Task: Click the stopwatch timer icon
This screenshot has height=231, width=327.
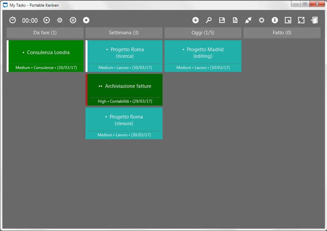Action: tap(13, 20)
